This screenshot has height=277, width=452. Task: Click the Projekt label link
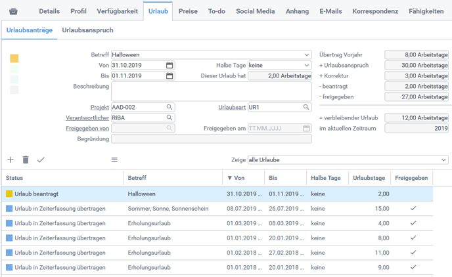[x=99, y=107]
